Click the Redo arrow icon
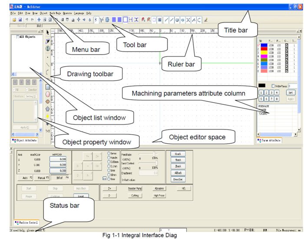This screenshot has width=304, height=239. coord(32,20)
